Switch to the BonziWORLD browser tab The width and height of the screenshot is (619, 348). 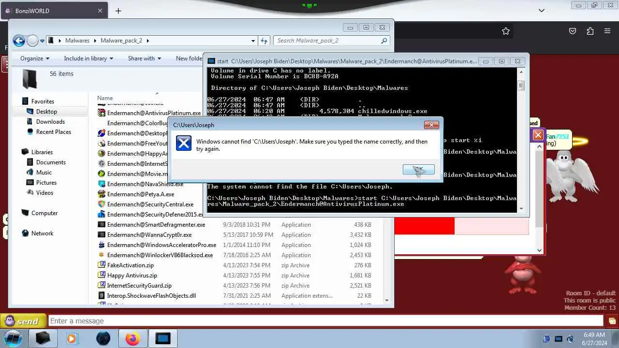[x=55, y=11]
